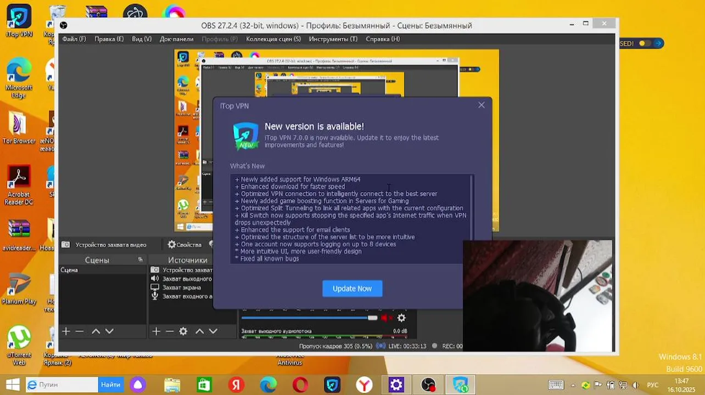Viewport: 705px width, 395px height.
Task: Add a new scene with plus icon
Action: [x=66, y=331]
